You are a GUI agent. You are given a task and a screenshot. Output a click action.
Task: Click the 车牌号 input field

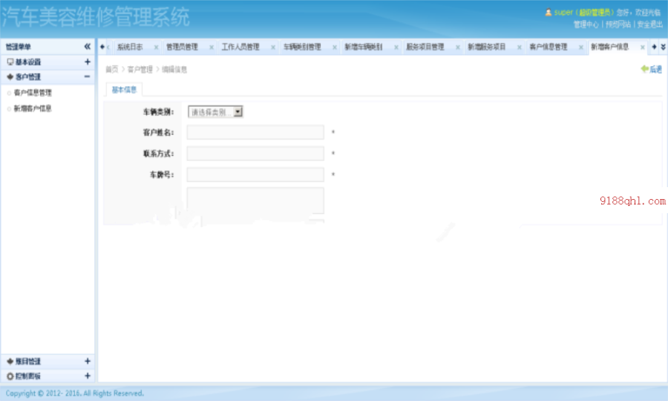(x=255, y=175)
